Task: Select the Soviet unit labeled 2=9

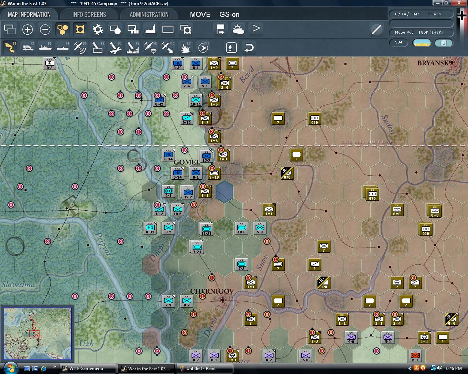Action: click(x=224, y=83)
